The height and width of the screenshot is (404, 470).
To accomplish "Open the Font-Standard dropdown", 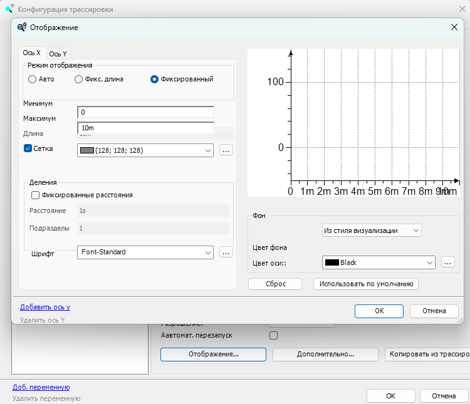I will [207, 252].
